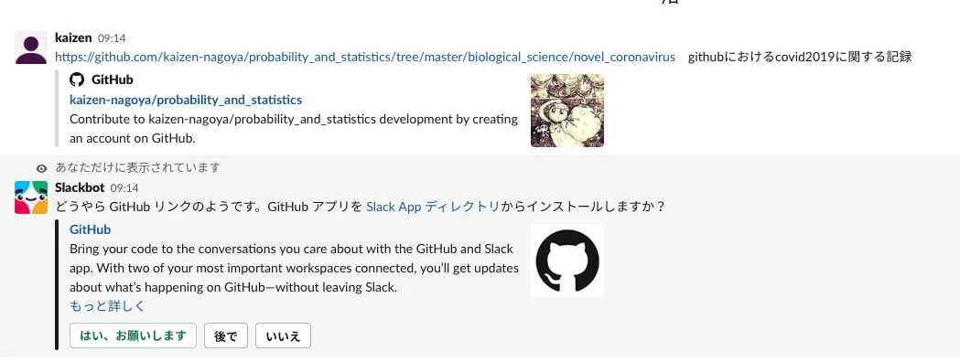This screenshot has height=362, width=960.
Task: Open the repository preview image thumbnail
Action: coord(566,111)
